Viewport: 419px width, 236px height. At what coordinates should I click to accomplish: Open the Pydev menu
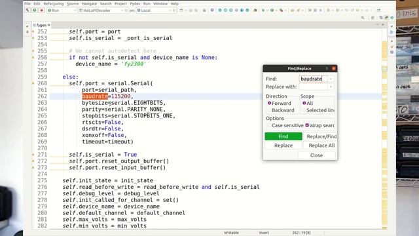point(135,4)
